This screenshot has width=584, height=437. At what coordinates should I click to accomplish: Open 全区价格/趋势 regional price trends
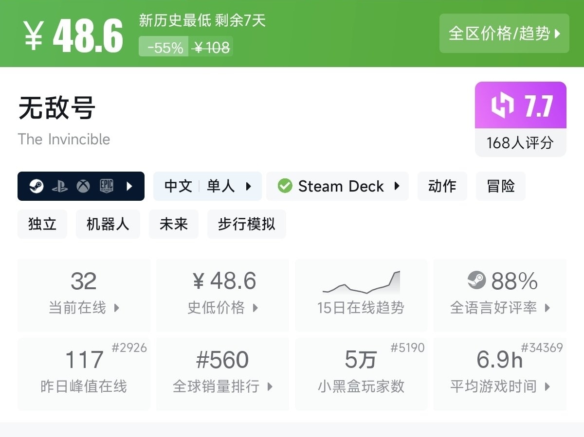click(504, 34)
